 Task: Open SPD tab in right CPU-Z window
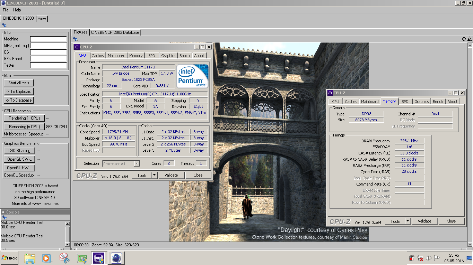pyautogui.click(x=405, y=102)
